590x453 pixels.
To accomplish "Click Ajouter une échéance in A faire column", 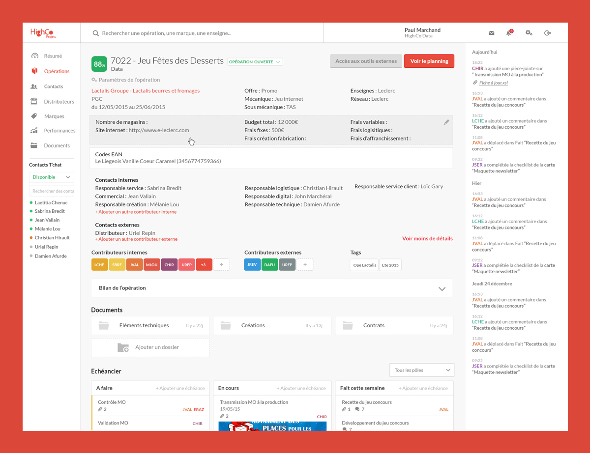I will (180, 388).
